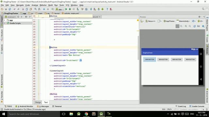Image resolution: width=209 pixels, height=117 pixels.
Task: Click the layout breadcrumb folder
Action: pyautogui.click(x=56, y=13)
